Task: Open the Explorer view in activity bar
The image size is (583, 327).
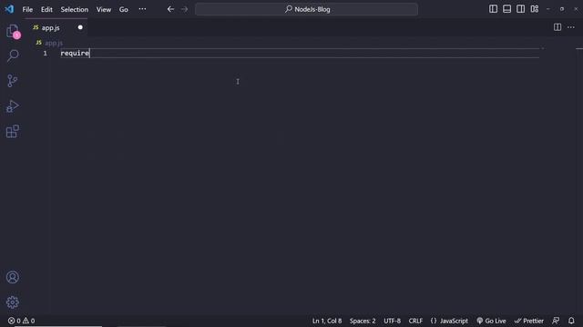Action: [x=13, y=31]
